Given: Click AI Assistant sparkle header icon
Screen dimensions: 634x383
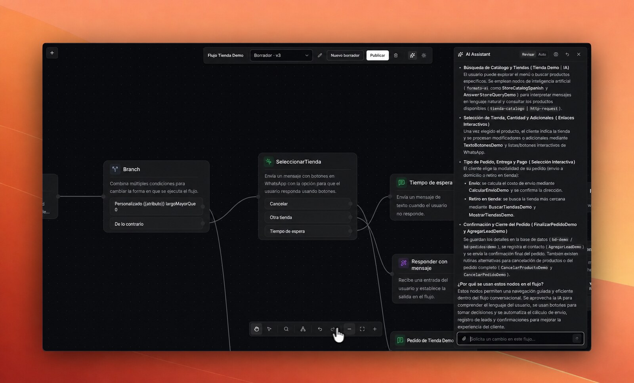Looking at the screenshot, I should [x=460, y=54].
